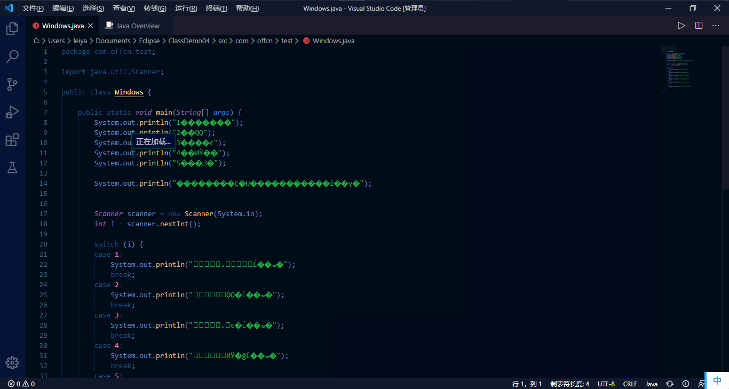Change the UTF-8 file encoding
The height and width of the screenshot is (389, 729).
pos(606,383)
